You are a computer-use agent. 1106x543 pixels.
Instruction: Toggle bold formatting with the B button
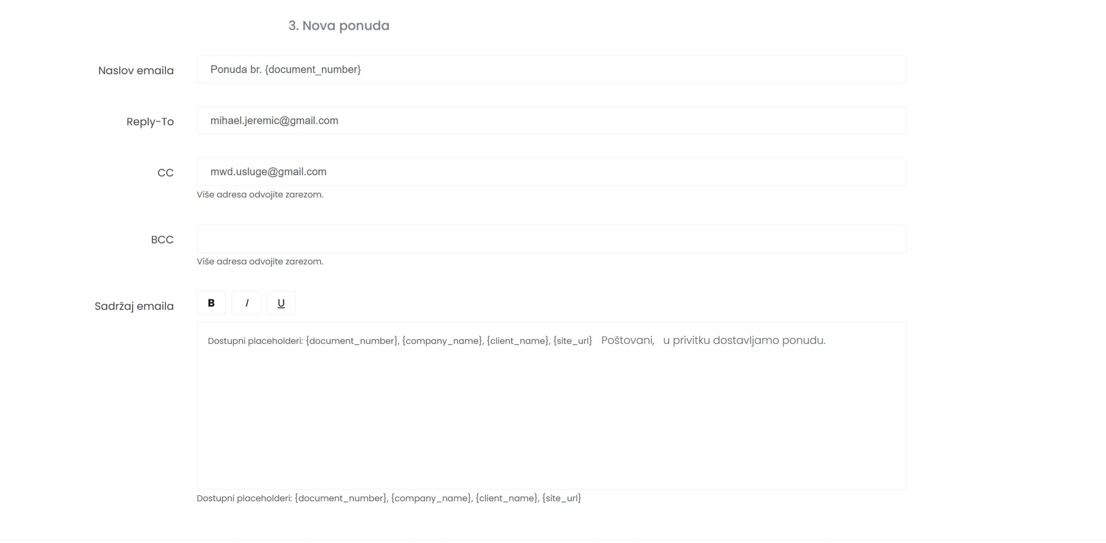click(211, 303)
